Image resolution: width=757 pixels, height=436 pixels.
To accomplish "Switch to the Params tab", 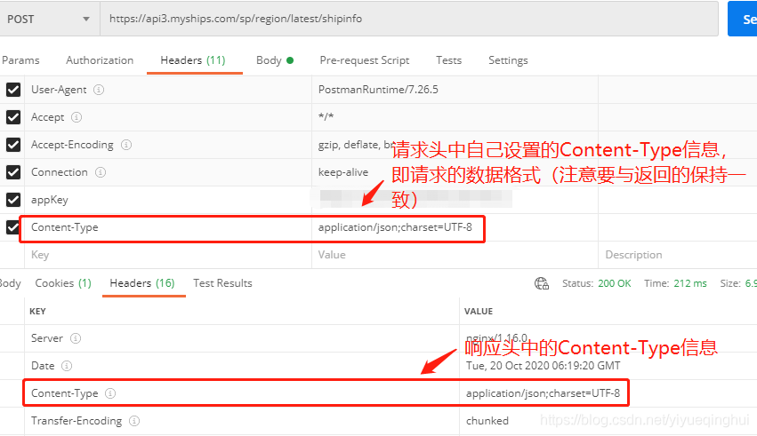I will click(20, 60).
